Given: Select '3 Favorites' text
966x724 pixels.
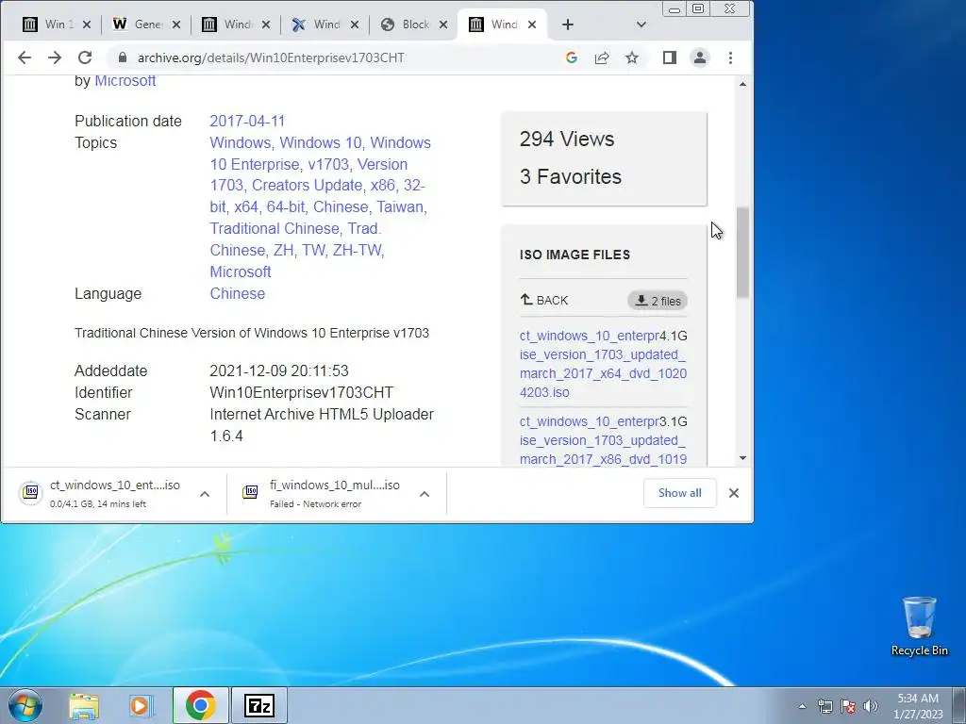Looking at the screenshot, I should [571, 176].
